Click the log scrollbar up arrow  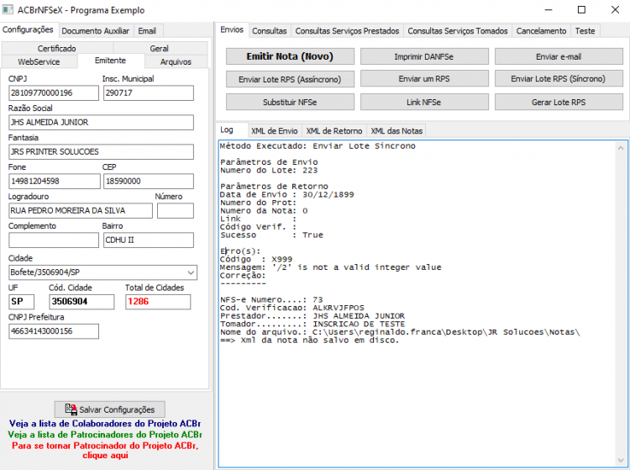click(x=621, y=148)
